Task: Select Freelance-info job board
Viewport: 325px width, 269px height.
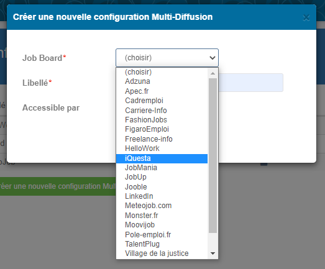Action: 162,139
